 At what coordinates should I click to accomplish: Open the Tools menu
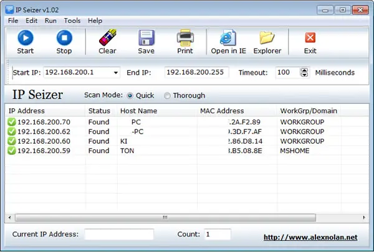point(72,21)
